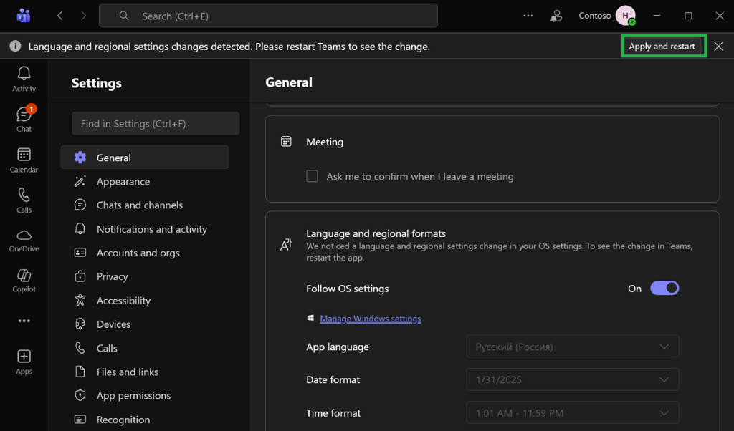Screen dimensions: 734x431
Task: Focus the Find in Settings field
Action: point(156,123)
